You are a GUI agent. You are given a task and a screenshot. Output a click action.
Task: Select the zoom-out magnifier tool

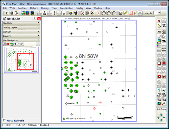pyautogui.click(x=109, y=13)
